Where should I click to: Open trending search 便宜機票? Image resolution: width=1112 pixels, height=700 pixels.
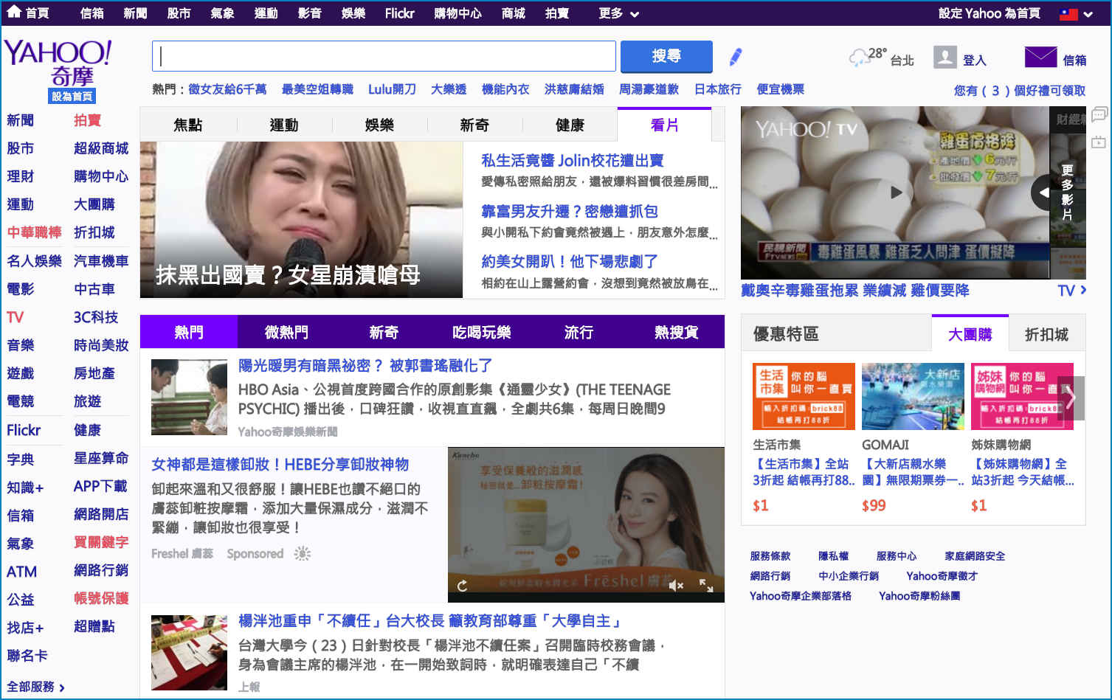coord(780,89)
